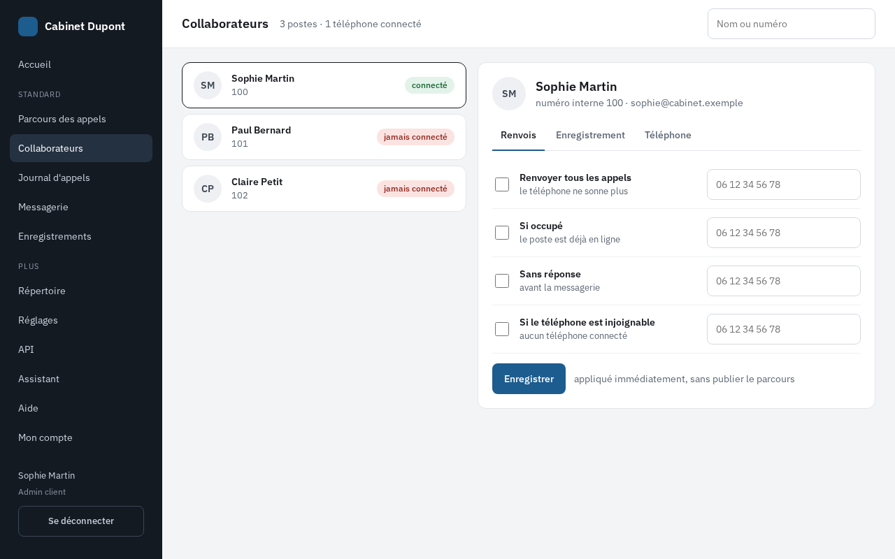Click the SM avatar in Sophie Martin's list card
The height and width of the screenshot is (559, 895).
pos(208,85)
